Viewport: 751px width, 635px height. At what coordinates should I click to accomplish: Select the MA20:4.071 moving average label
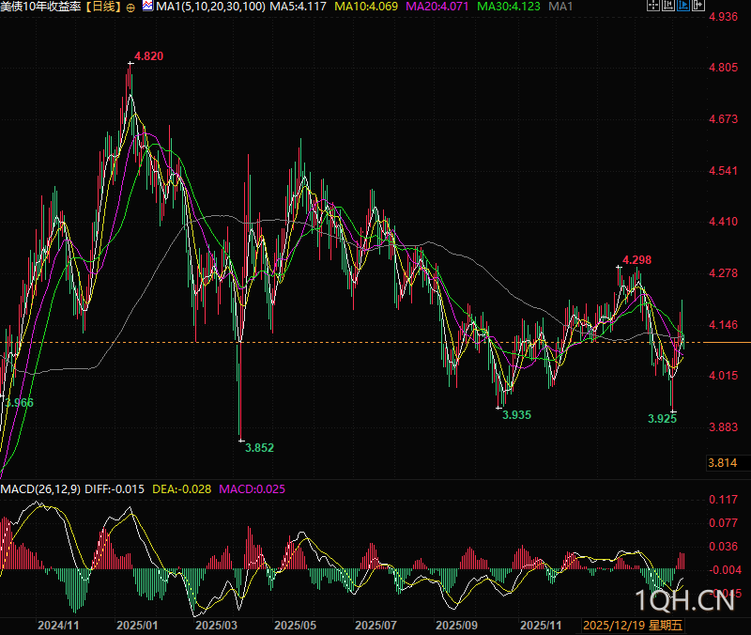coord(437,8)
